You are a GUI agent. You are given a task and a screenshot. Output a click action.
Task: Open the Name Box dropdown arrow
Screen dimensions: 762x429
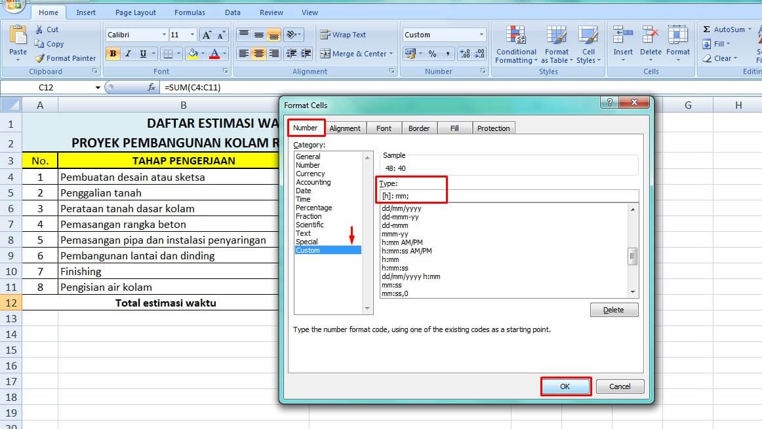click(x=96, y=86)
